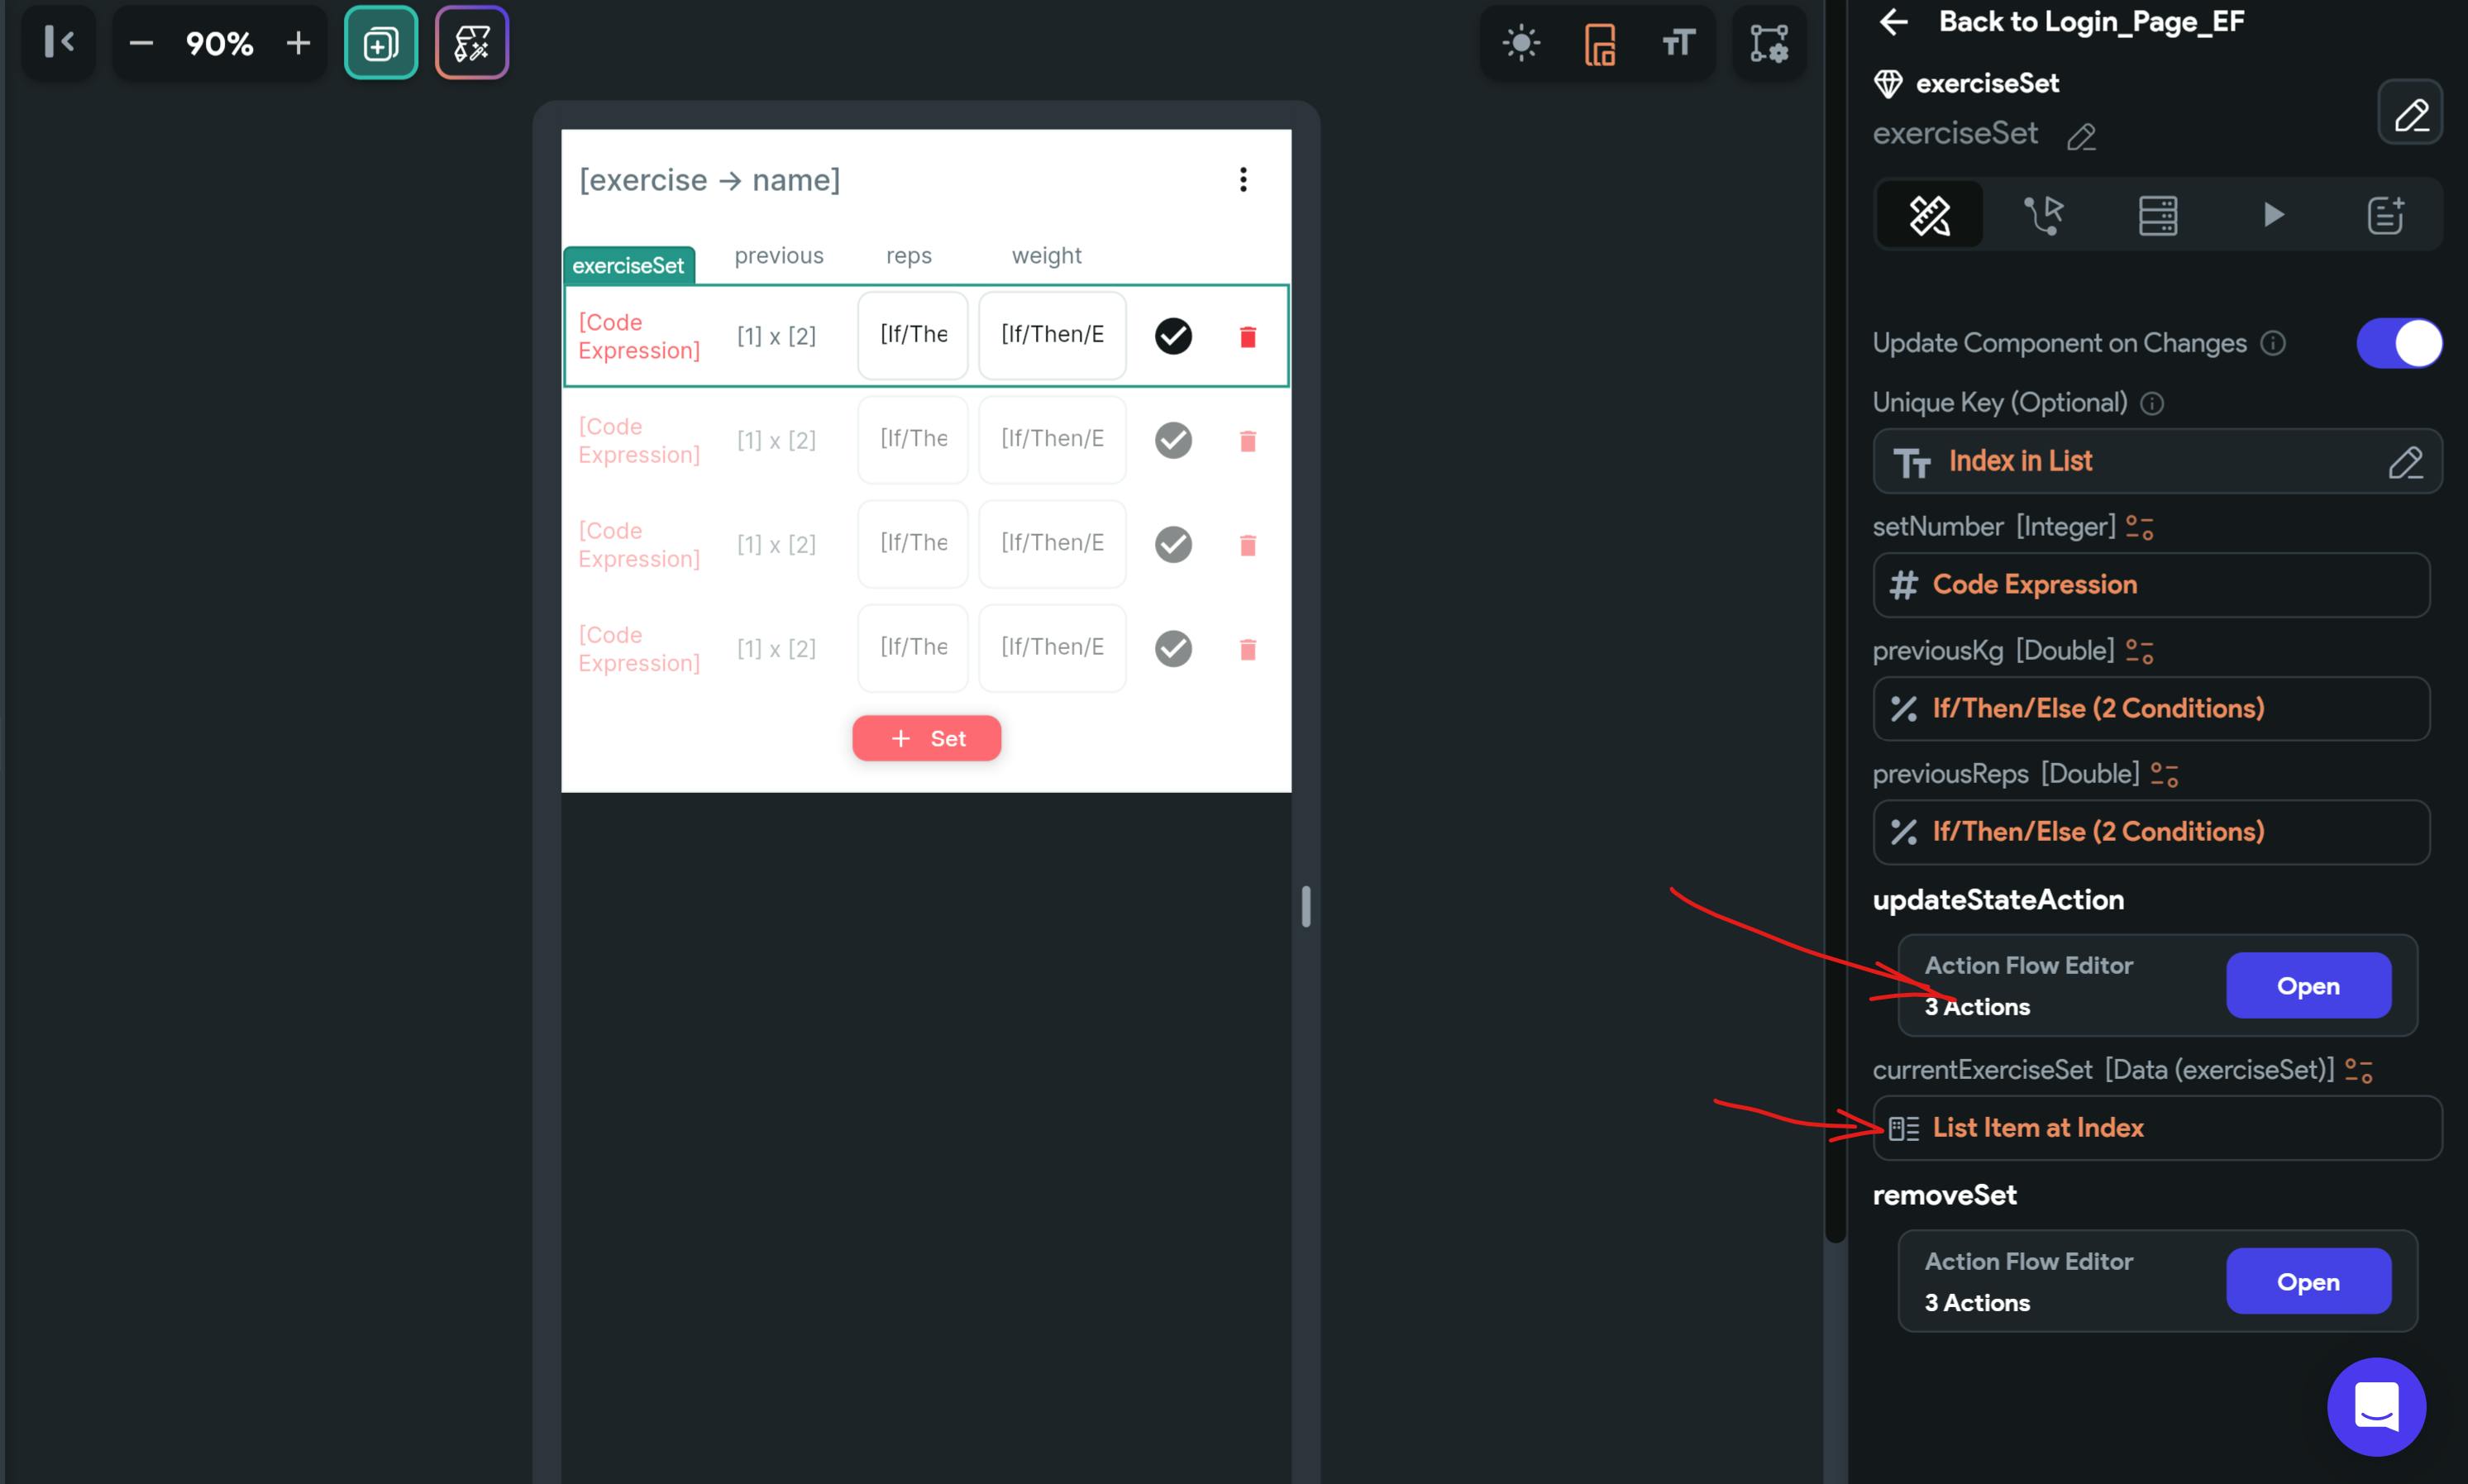Toggle first set's completed checkmark

1173,336
